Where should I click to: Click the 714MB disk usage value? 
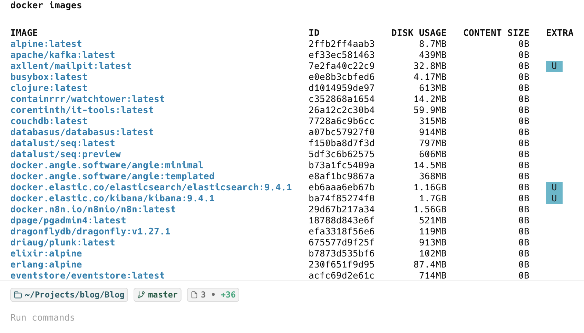tap(433, 276)
